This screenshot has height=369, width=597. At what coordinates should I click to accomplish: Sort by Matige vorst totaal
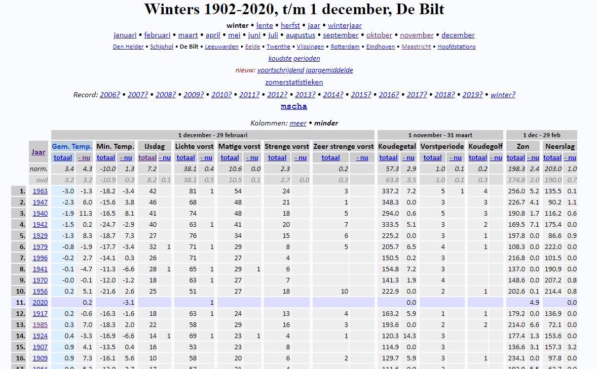pos(230,157)
